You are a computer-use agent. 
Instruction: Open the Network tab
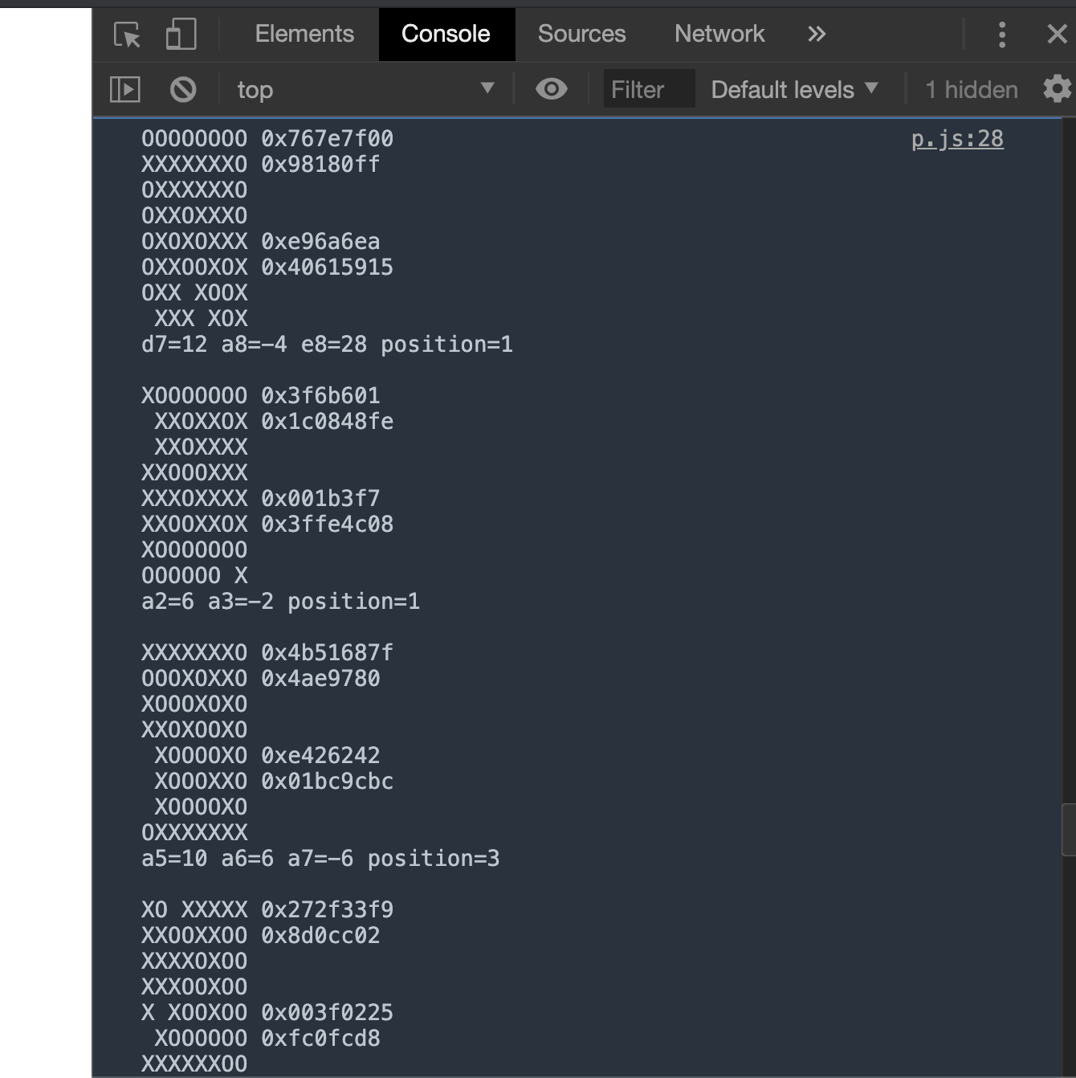(719, 34)
